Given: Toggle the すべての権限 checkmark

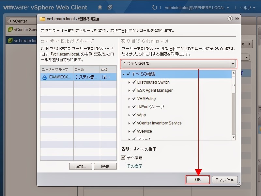Looking at the screenshot, I should (128, 74).
